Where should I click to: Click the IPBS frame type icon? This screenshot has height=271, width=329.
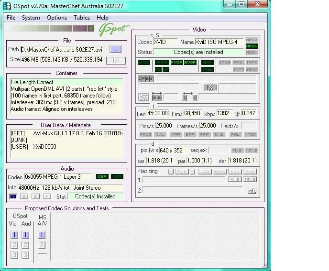(145, 79)
